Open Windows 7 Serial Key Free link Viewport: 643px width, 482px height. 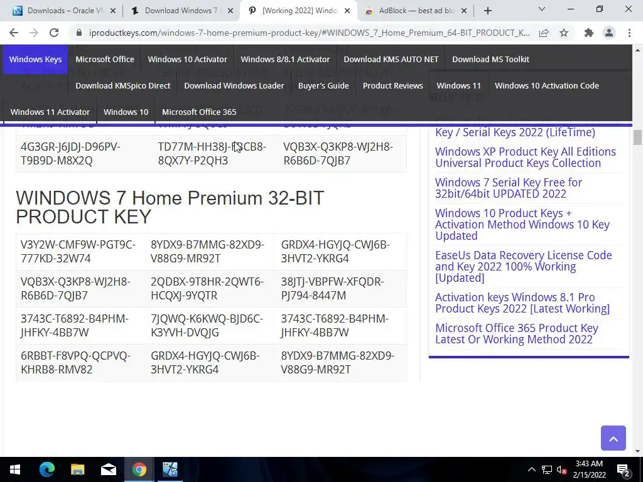509,188
